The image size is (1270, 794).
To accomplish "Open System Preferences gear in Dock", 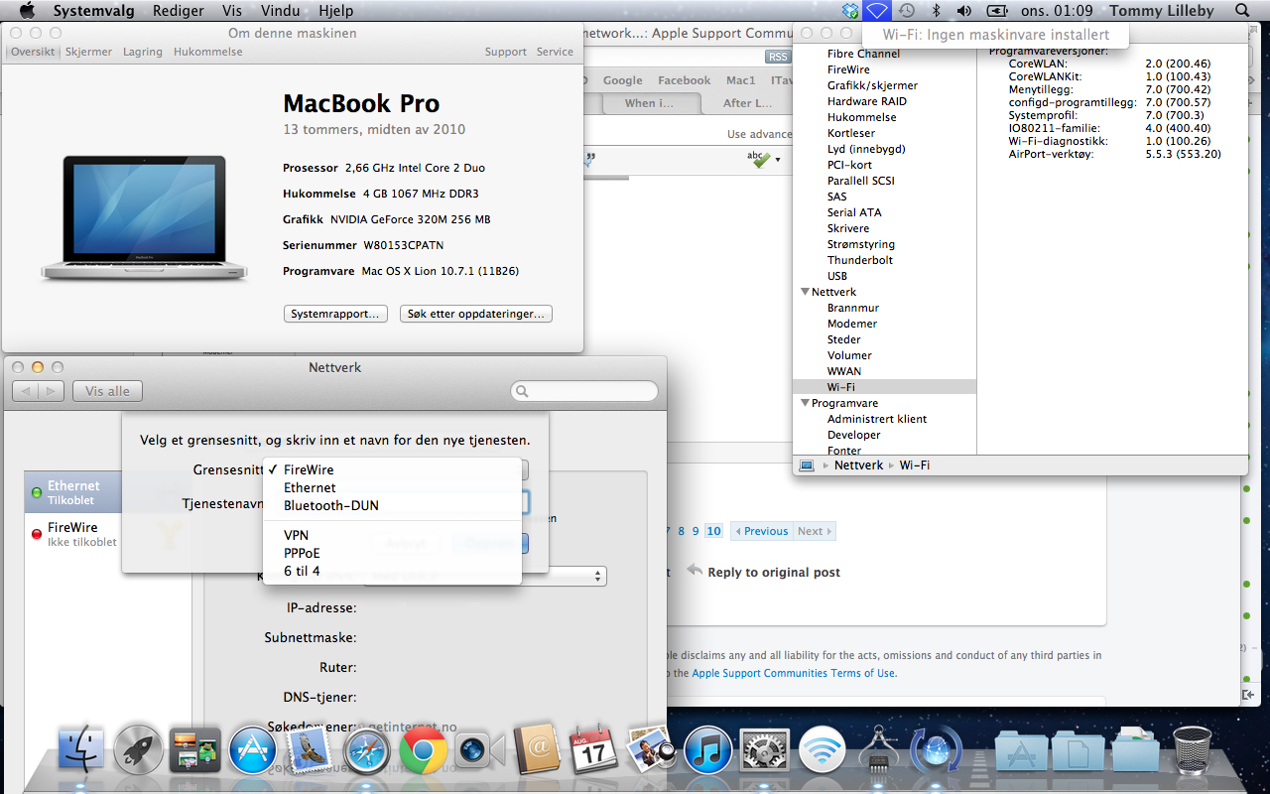I will [765, 749].
